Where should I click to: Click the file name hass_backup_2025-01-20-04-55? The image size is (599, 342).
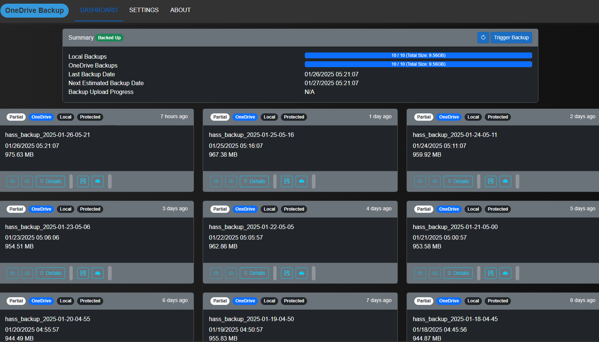pyautogui.click(x=48, y=319)
